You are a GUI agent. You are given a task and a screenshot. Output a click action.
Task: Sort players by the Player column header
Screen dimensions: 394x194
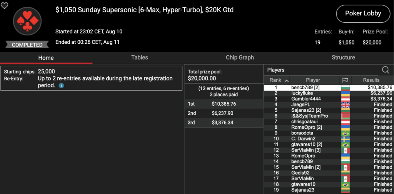[313, 80]
